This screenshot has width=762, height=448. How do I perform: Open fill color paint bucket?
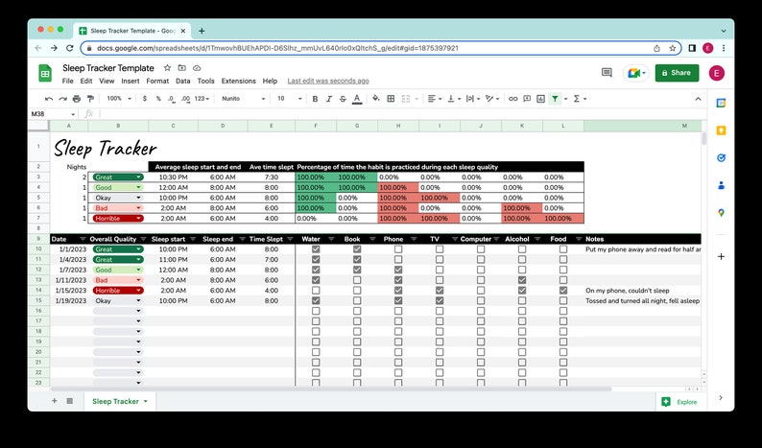(375, 99)
